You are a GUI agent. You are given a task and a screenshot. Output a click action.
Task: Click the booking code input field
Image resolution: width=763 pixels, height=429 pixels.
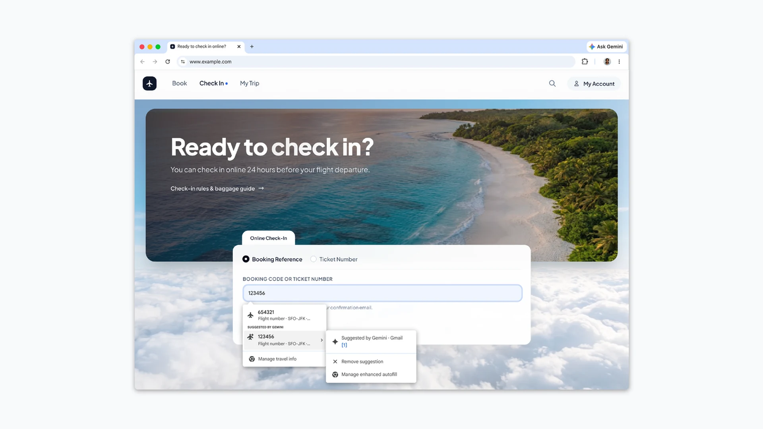click(382, 293)
